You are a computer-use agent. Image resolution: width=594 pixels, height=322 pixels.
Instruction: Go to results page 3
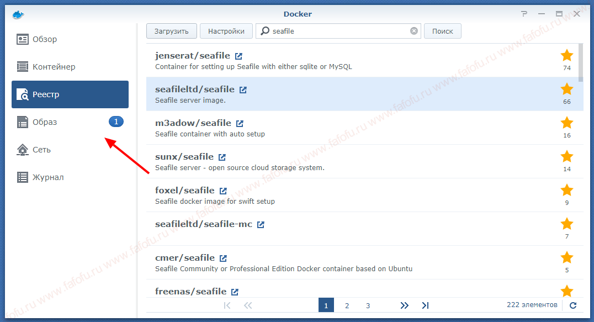coord(368,305)
